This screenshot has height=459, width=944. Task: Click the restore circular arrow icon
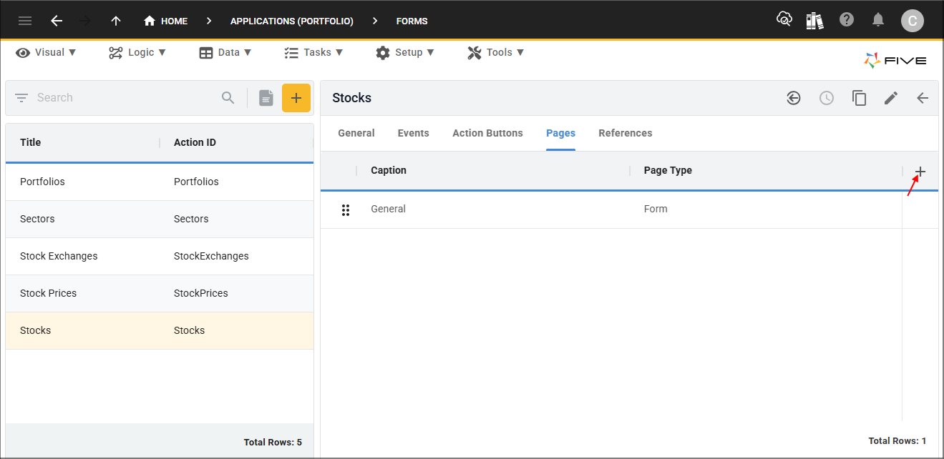[794, 98]
